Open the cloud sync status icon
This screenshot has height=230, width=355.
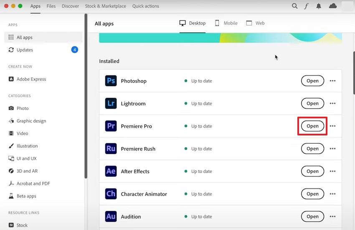coord(333,6)
